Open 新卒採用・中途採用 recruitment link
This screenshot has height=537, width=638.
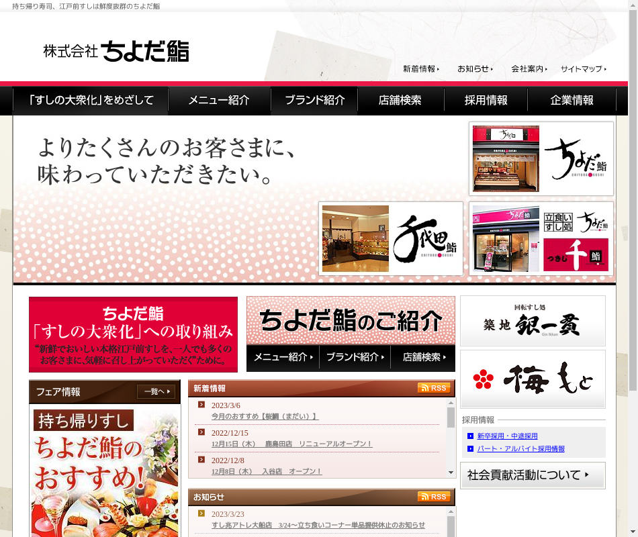tap(508, 436)
